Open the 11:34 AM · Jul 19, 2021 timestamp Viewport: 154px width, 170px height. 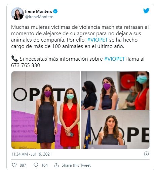(31, 154)
